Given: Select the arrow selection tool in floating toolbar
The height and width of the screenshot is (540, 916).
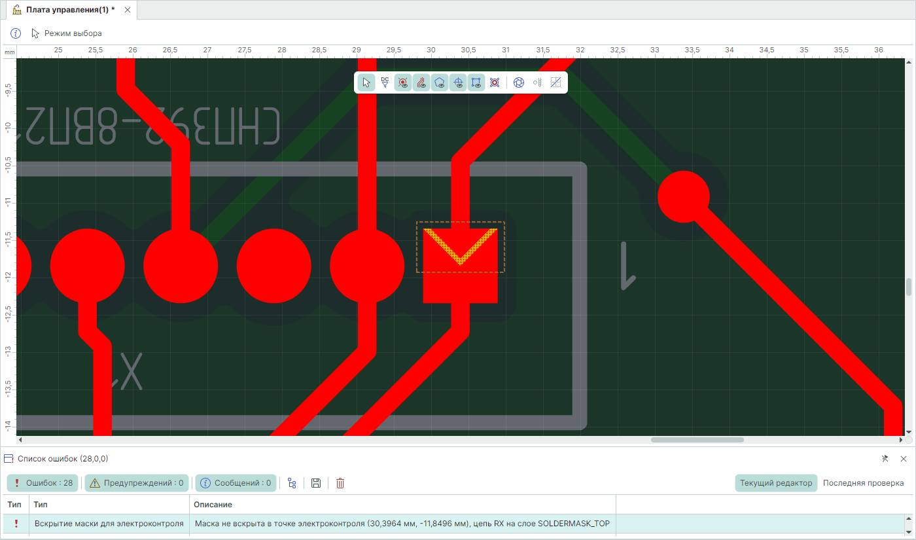Looking at the screenshot, I should click(366, 82).
